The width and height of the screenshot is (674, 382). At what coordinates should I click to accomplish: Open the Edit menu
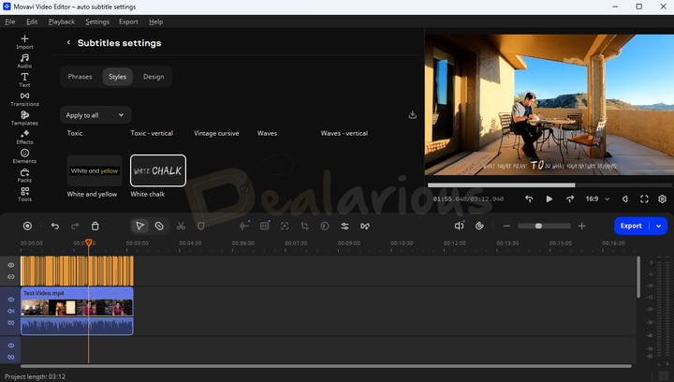(32, 22)
